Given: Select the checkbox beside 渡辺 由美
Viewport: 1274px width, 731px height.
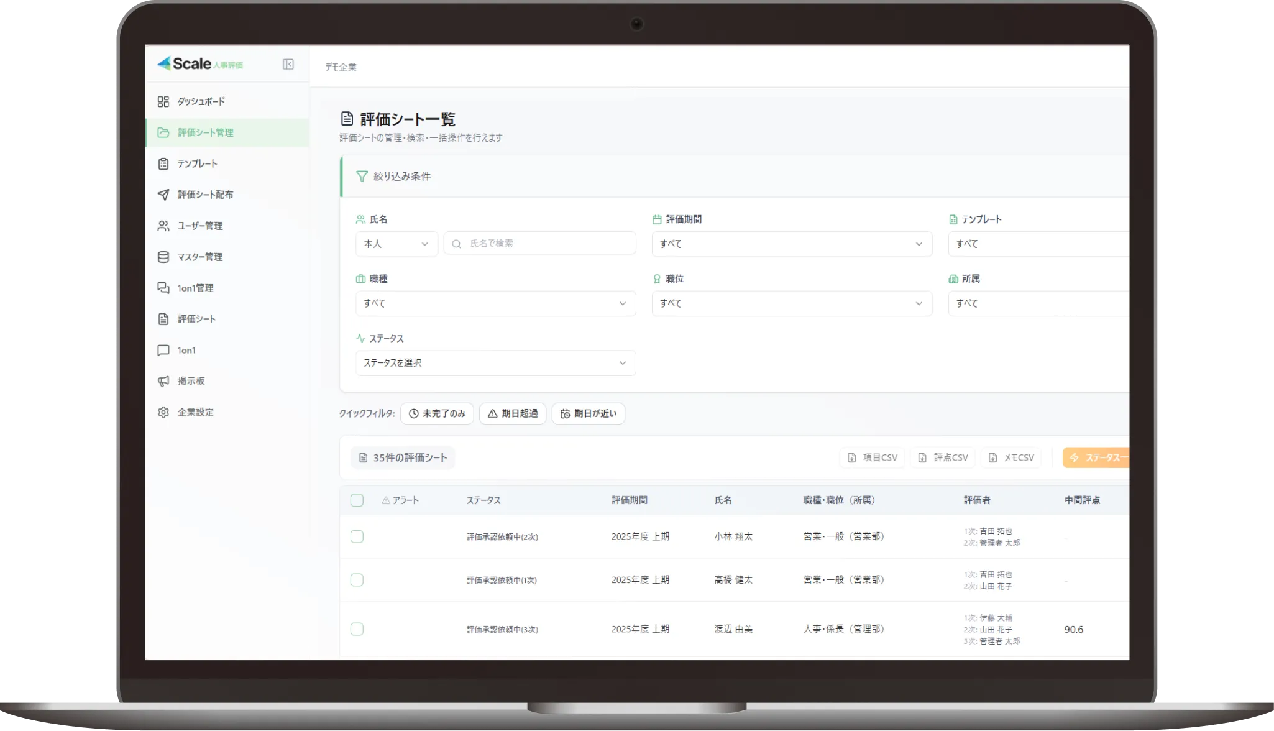Looking at the screenshot, I should 357,629.
